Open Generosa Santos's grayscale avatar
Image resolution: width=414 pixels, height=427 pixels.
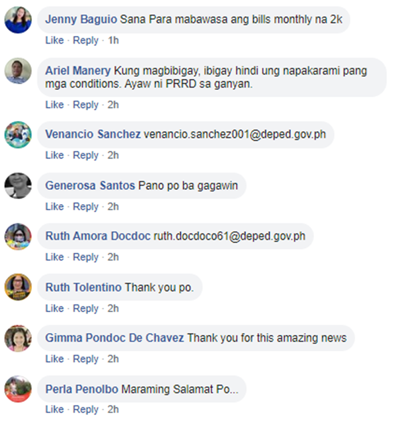pos(18,186)
